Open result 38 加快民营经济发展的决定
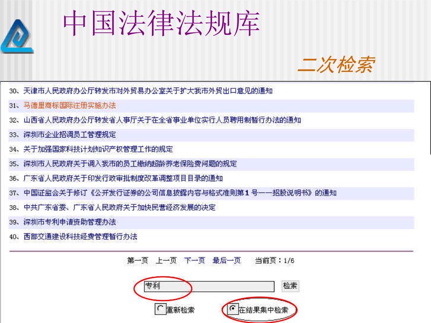Viewport: 431px width, 323px height. click(x=119, y=207)
